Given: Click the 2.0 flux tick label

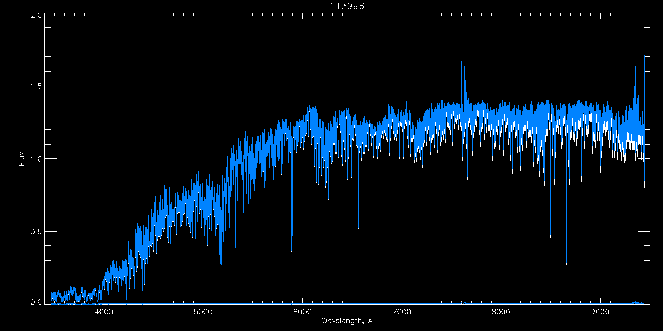Looking at the screenshot, I should [x=36, y=15].
